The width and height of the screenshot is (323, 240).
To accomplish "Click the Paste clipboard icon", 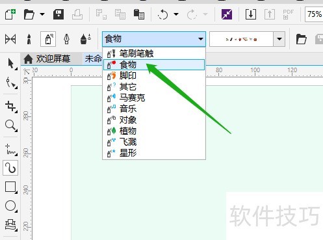I will pyautogui.click(x=139, y=14).
